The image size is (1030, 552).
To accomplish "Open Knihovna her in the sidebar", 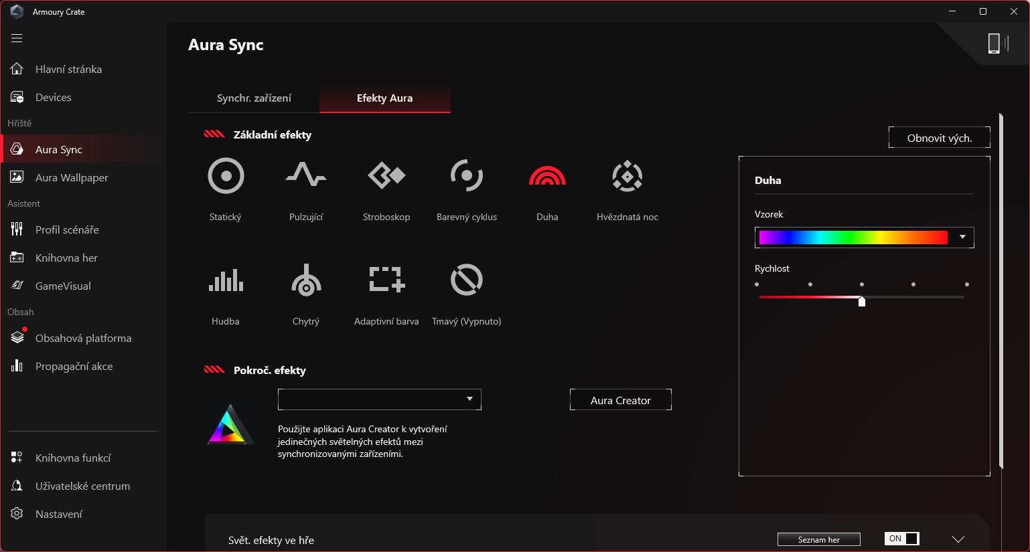I will 83,258.
